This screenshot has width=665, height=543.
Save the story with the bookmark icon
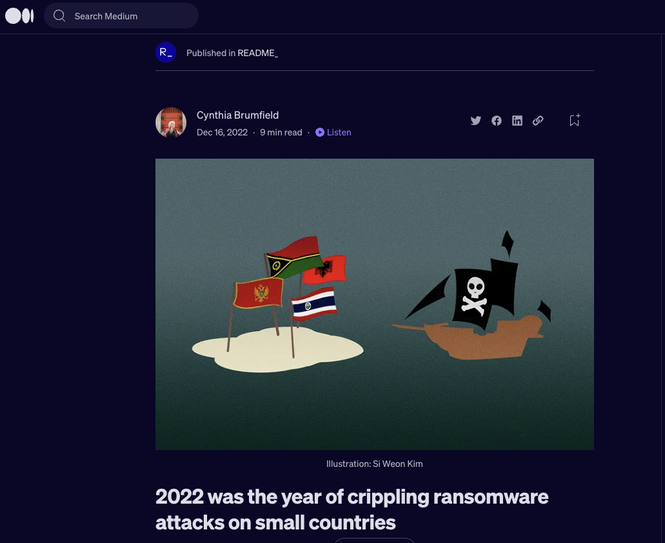(573, 121)
